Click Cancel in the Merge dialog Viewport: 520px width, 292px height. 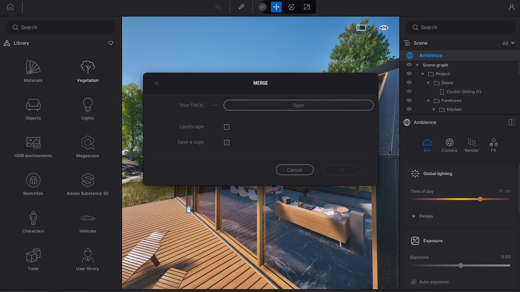(x=295, y=170)
